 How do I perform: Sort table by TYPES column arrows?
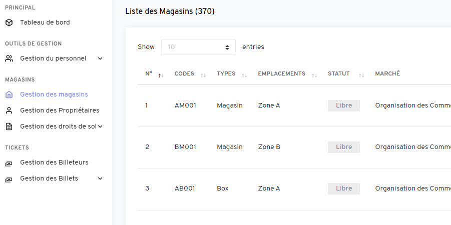244,75
